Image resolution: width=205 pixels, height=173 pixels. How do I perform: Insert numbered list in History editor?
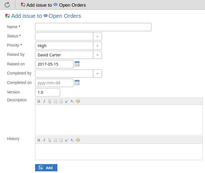point(55,140)
